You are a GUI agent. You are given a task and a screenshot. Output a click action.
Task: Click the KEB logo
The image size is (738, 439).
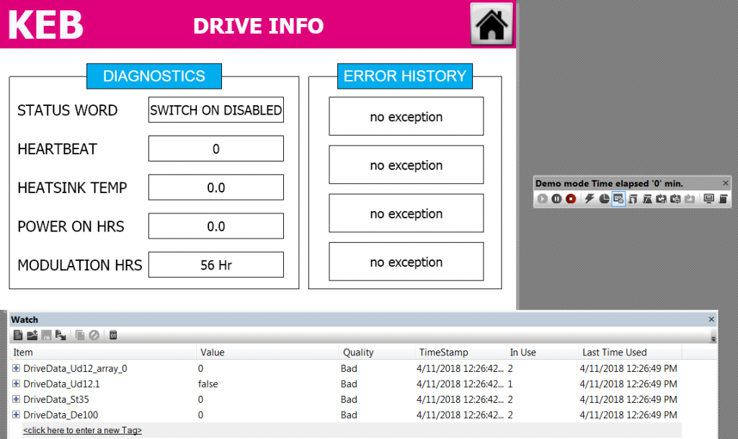[45, 25]
